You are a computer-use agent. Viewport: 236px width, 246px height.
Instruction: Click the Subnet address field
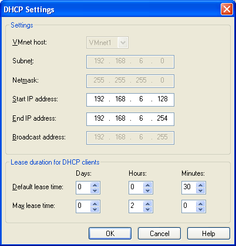pyautogui.click(x=130, y=61)
